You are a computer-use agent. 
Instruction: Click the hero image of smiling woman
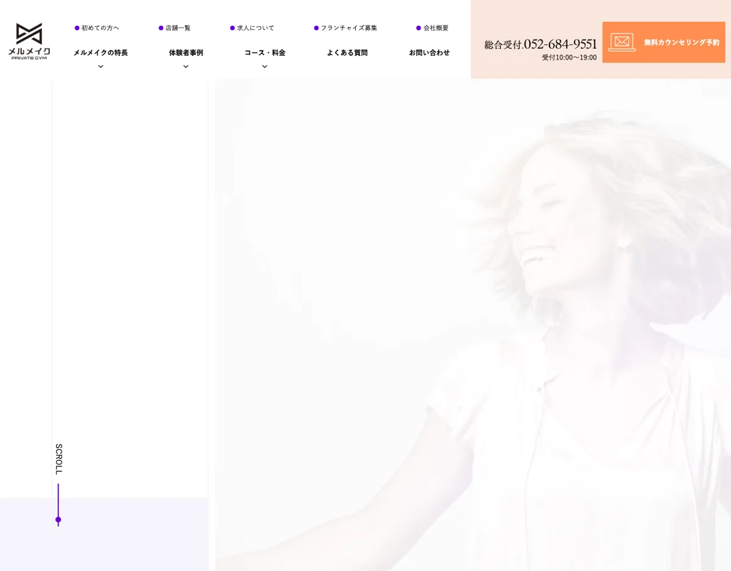pos(473,324)
